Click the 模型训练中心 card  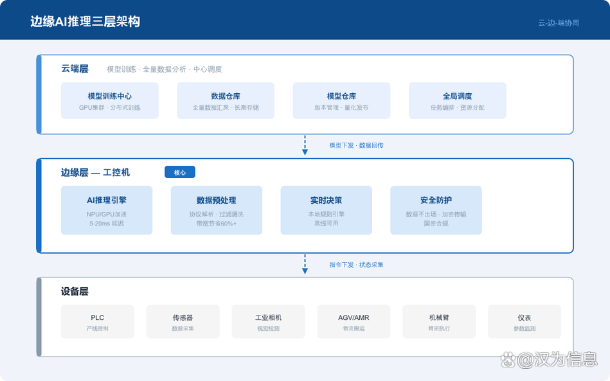pos(110,100)
